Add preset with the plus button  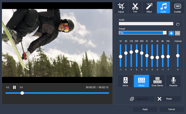coord(171,33)
